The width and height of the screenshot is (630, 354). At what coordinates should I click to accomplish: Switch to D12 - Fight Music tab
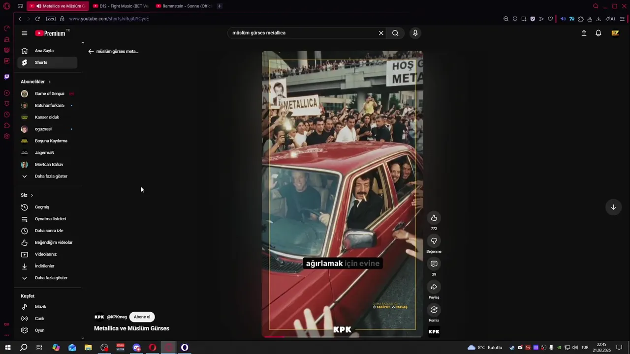point(121,6)
